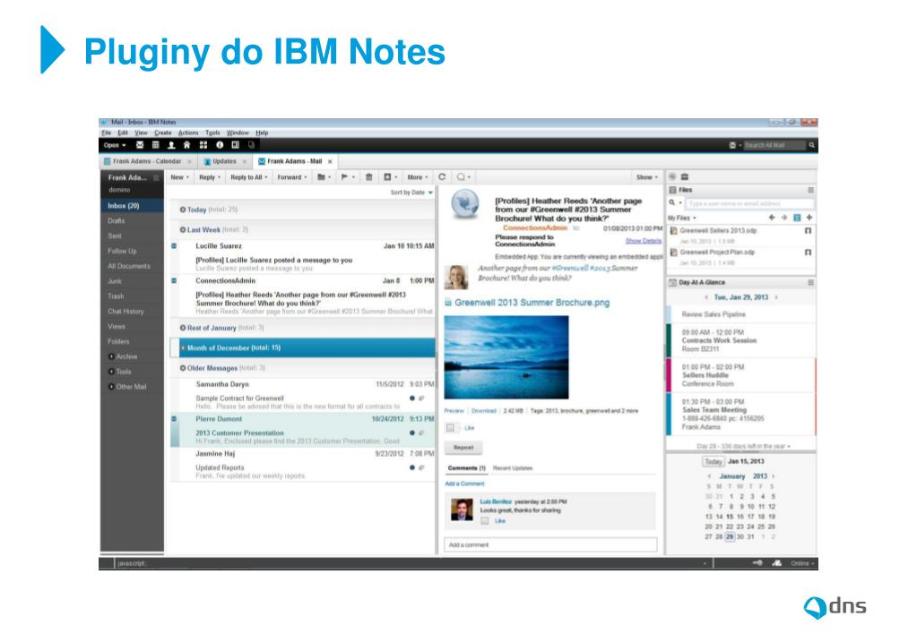
Task: Tick the checkbox beside Like under Luis comment
Action: [484, 520]
